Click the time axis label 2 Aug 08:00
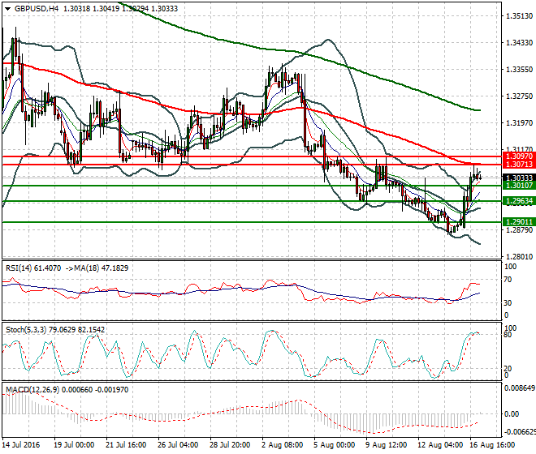Viewport: 536px width, 454px height. (282, 445)
